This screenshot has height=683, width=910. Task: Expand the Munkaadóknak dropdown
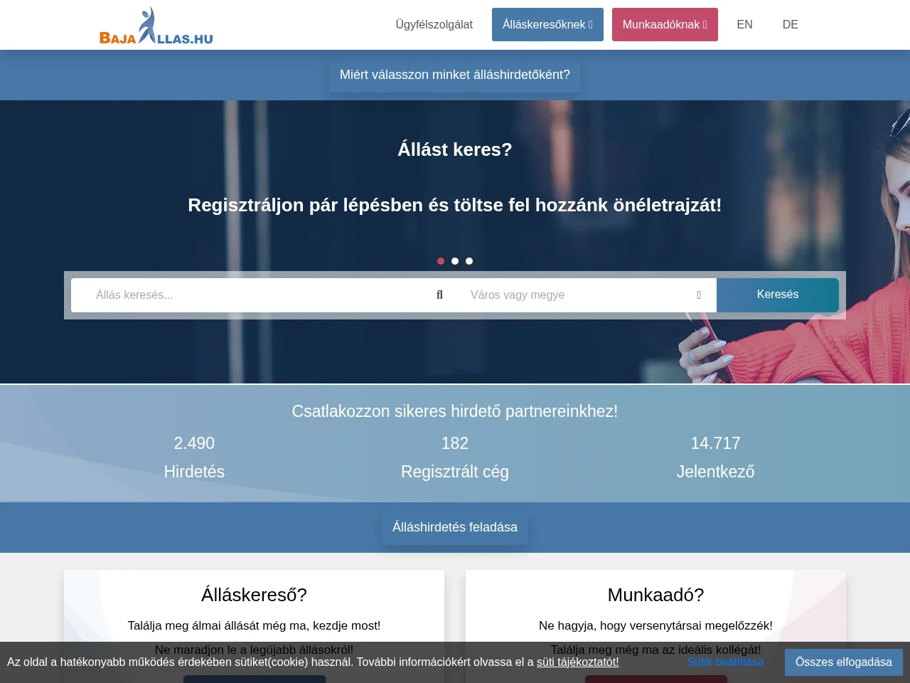point(665,24)
